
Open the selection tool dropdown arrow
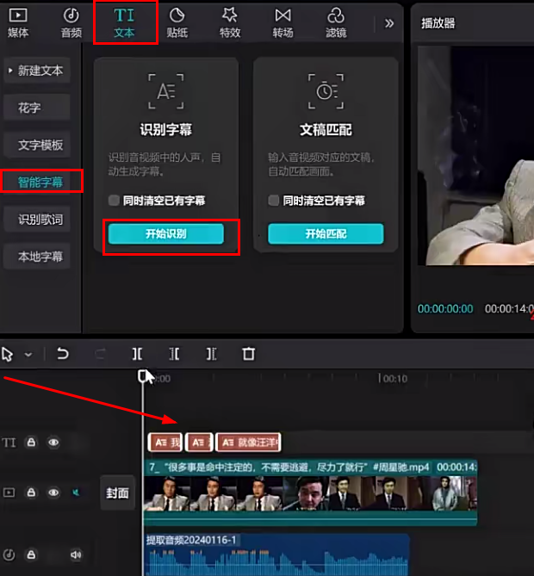click(x=28, y=355)
